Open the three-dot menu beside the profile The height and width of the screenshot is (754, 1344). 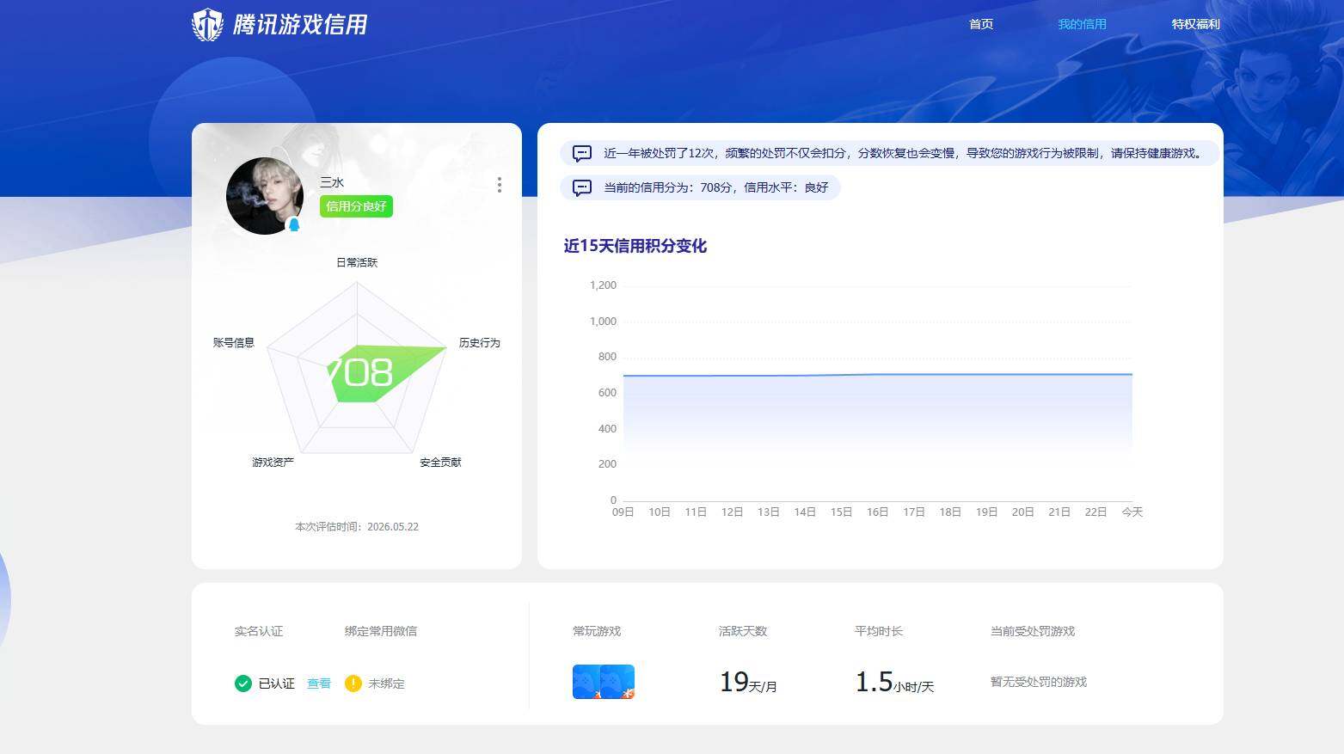pos(500,185)
